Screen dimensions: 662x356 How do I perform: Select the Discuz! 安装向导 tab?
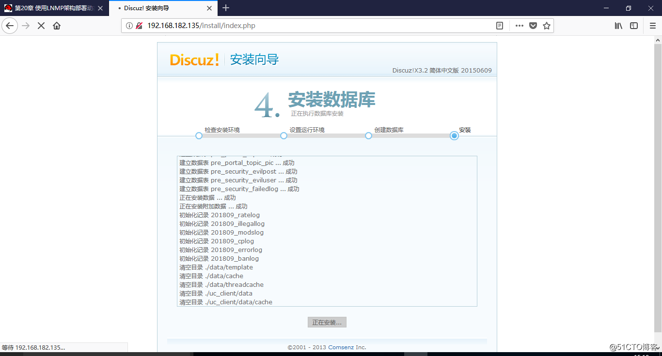[163, 8]
